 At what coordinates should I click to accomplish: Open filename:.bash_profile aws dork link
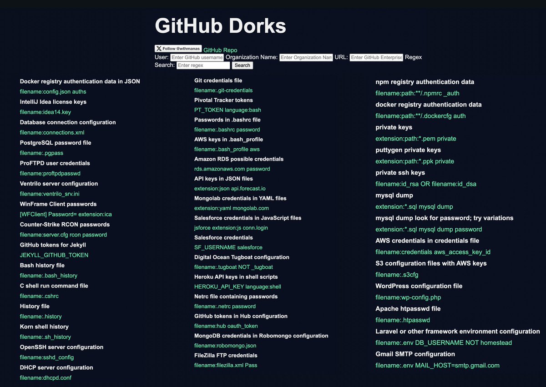tap(227, 149)
